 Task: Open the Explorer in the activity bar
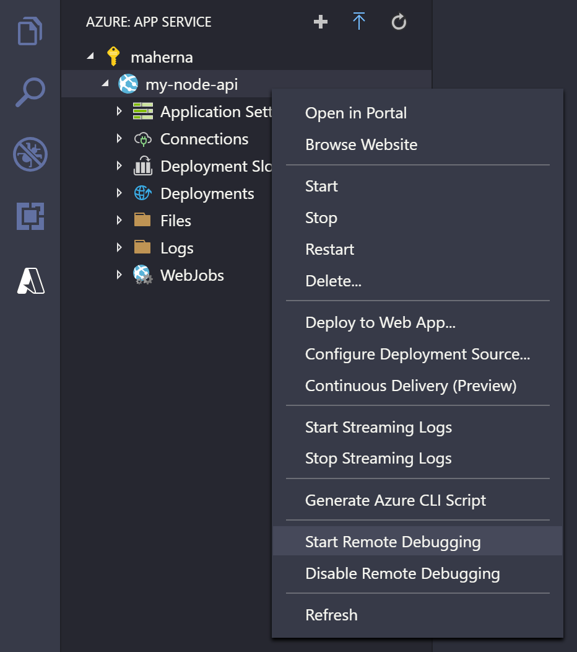pos(30,30)
